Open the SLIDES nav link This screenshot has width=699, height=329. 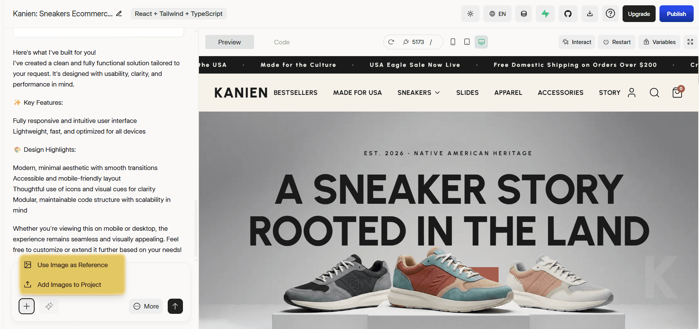tap(467, 93)
